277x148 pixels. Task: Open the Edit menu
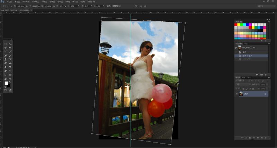[x=17, y=2]
